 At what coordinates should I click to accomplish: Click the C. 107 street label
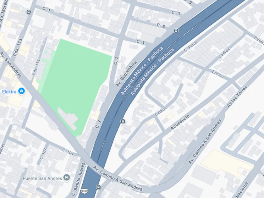point(43,154)
